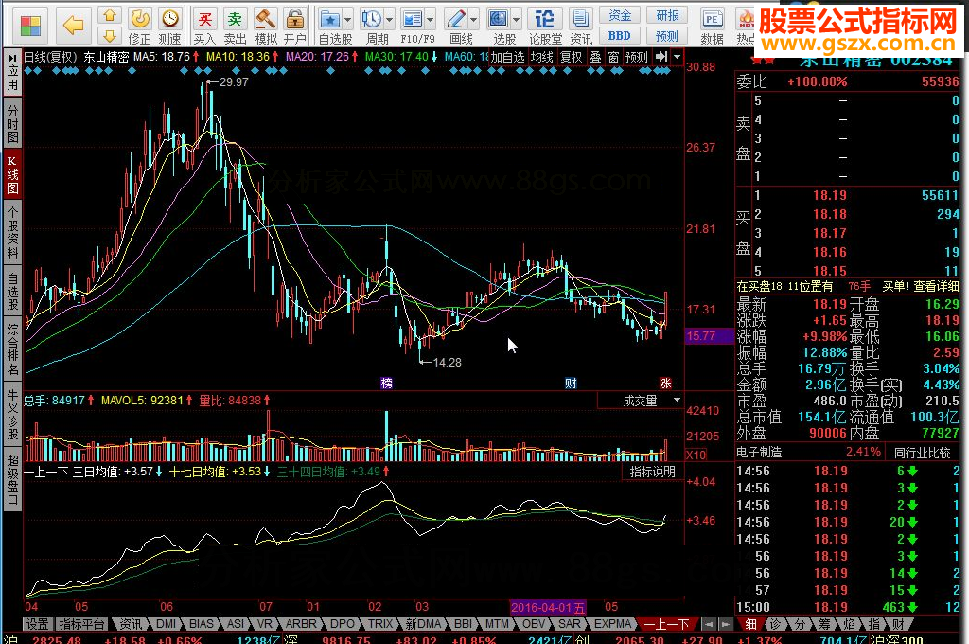Click the 数据 PE data icon
Image resolution: width=969 pixels, height=644 pixels.
tap(712, 26)
